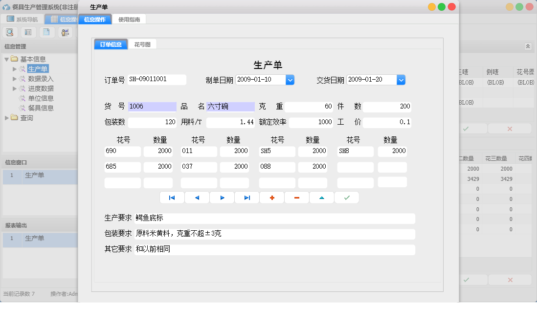537x330 pixels.
Task: Open the 交货日期 date dropdown
Action: (401, 80)
